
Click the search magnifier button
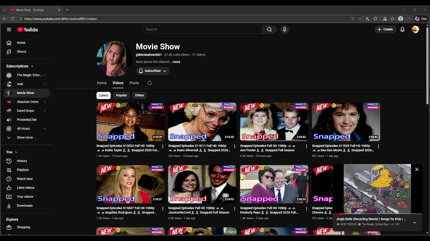(x=269, y=29)
